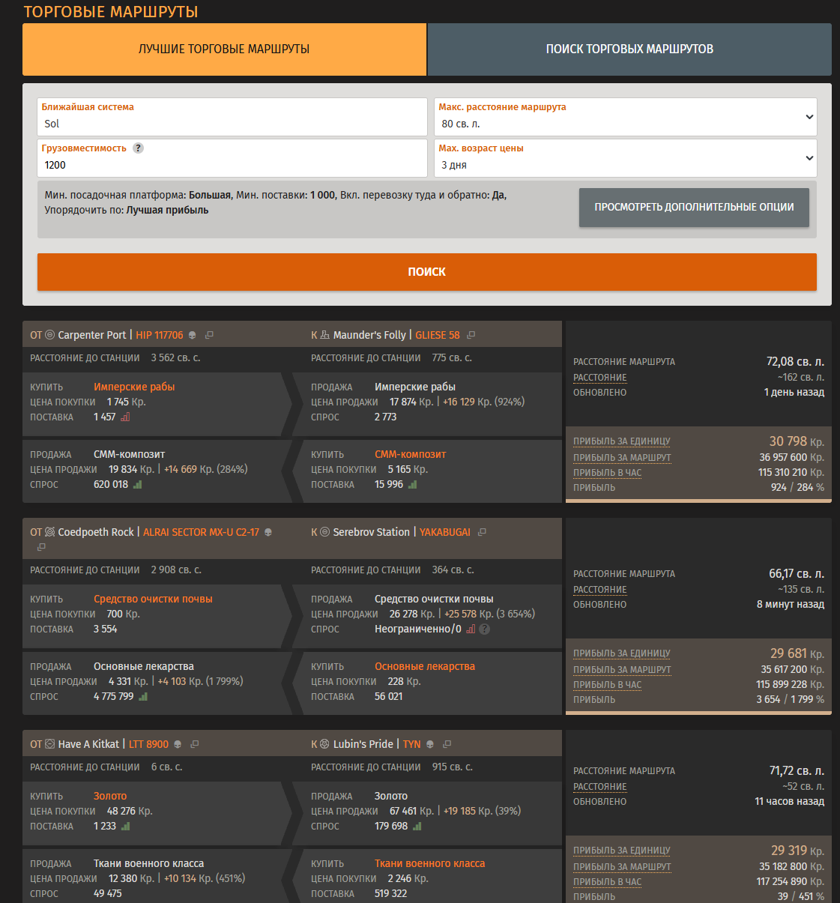This screenshot has width=840, height=903.
Task: Click the skull icon next to TYN
Action: tap(430, 744)
